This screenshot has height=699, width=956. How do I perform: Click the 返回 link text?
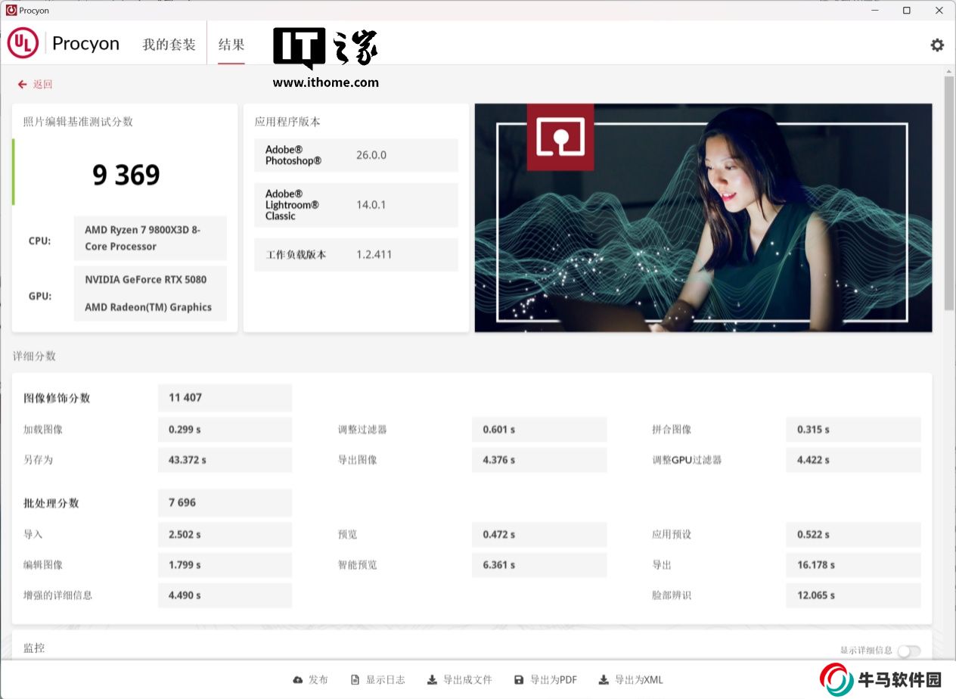coord(43,84)
